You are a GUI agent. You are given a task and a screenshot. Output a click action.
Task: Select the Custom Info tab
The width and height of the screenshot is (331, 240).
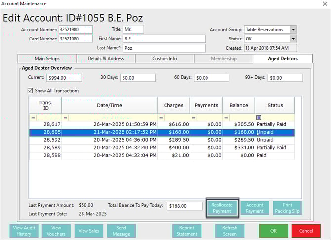[x=164, y=59]
